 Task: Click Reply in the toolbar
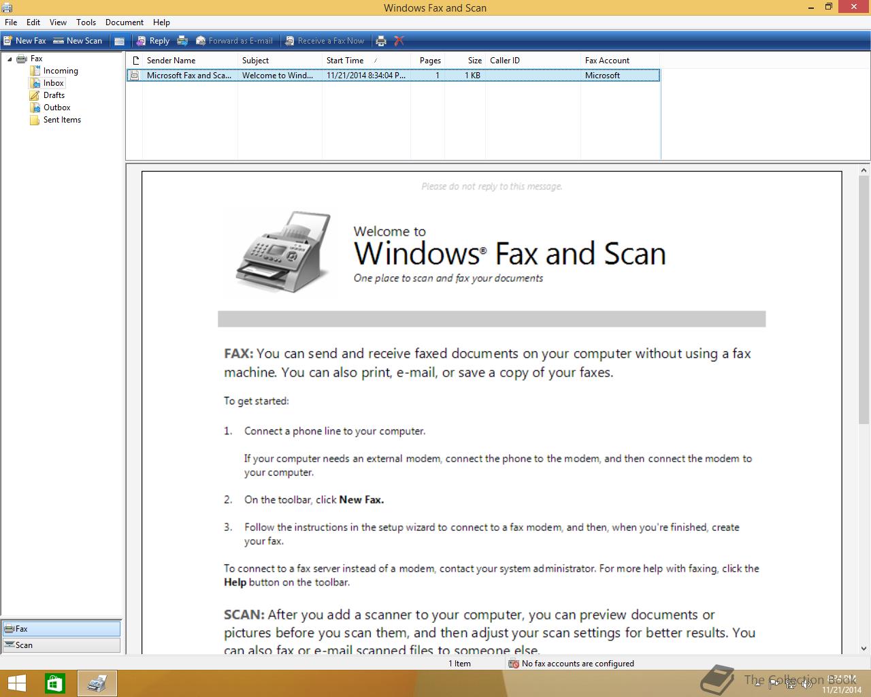coord(153,41)
